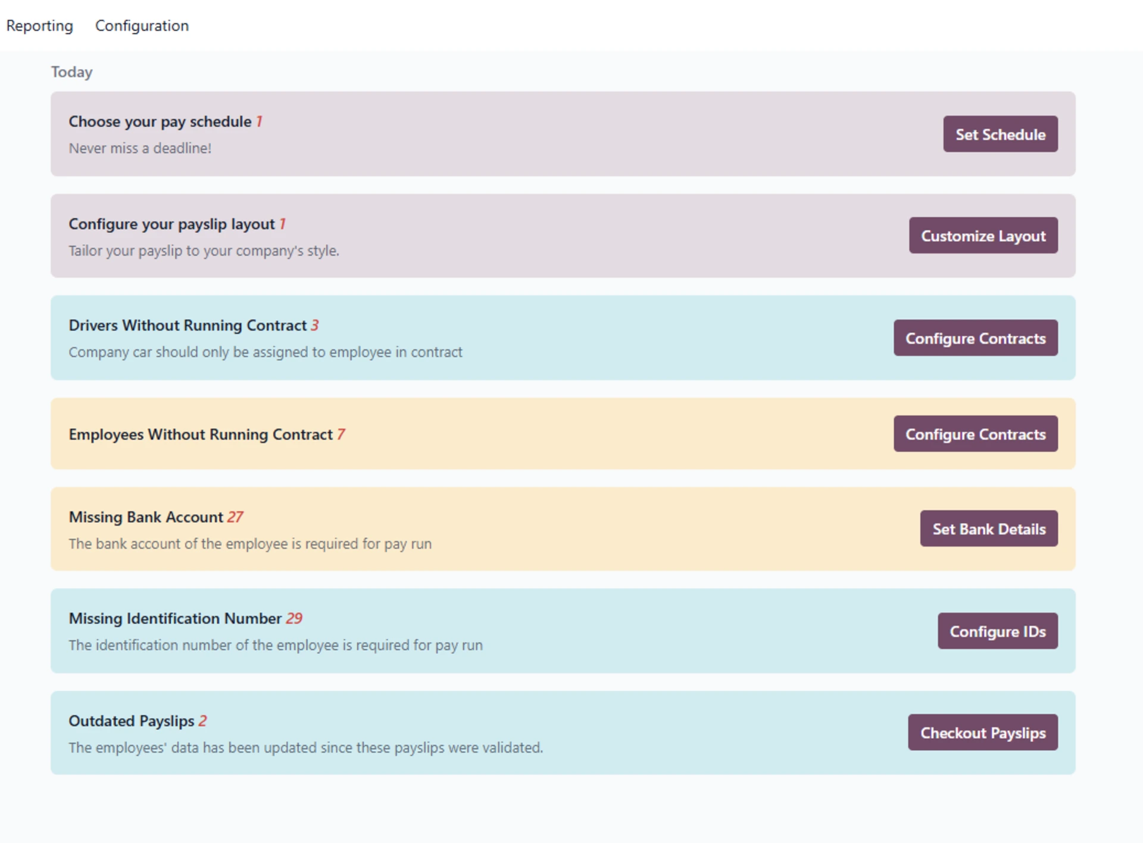The image size is (1143, 843).
Task: Open the Reporting menu
Action: coord(39,26)
